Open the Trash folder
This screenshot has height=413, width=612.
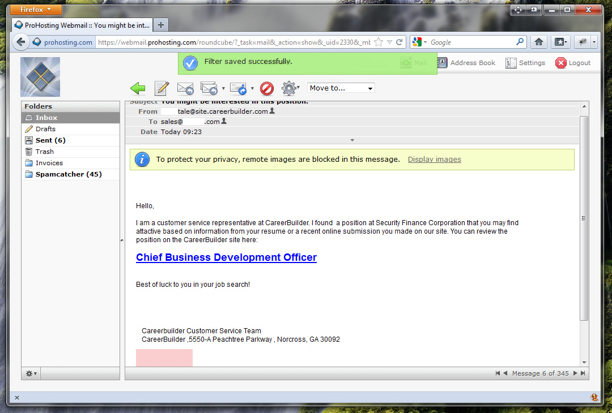coord(71,152)
